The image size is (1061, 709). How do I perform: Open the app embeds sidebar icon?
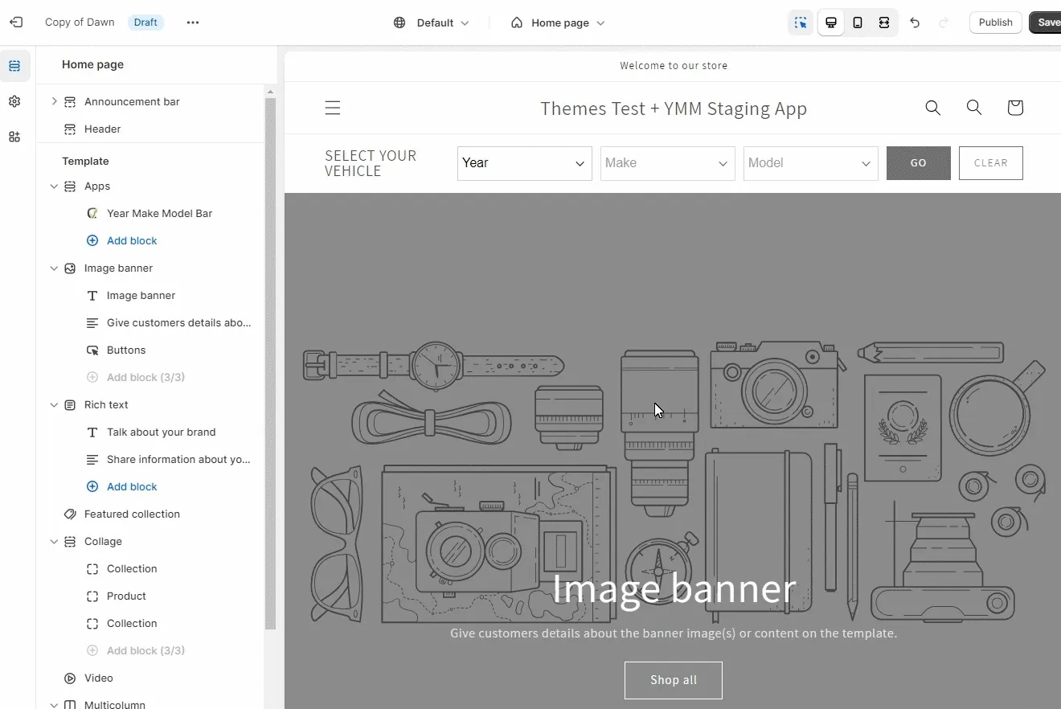point(14,137)
